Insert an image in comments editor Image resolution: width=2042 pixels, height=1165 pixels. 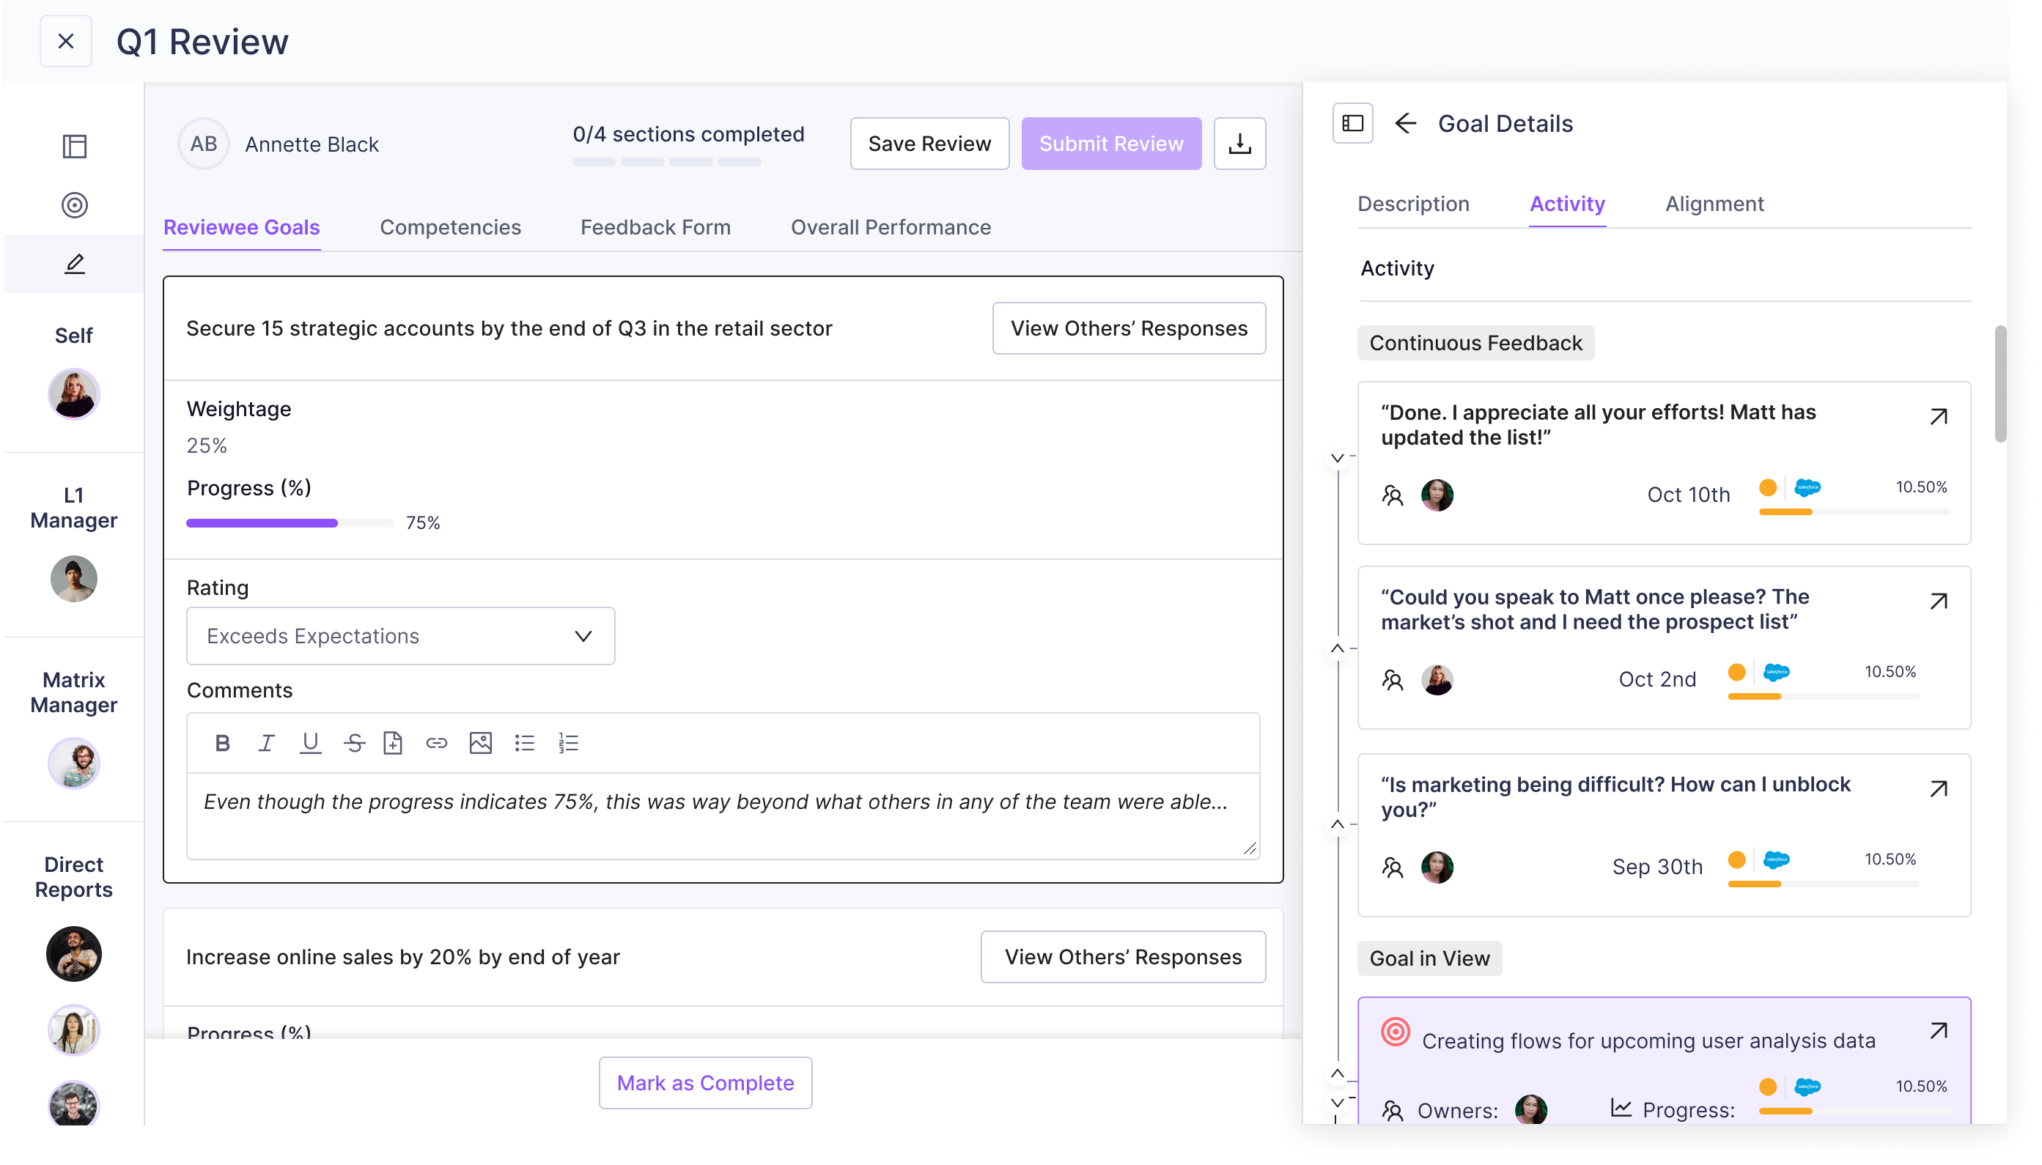pyautogui.click(x=481, y=743)
